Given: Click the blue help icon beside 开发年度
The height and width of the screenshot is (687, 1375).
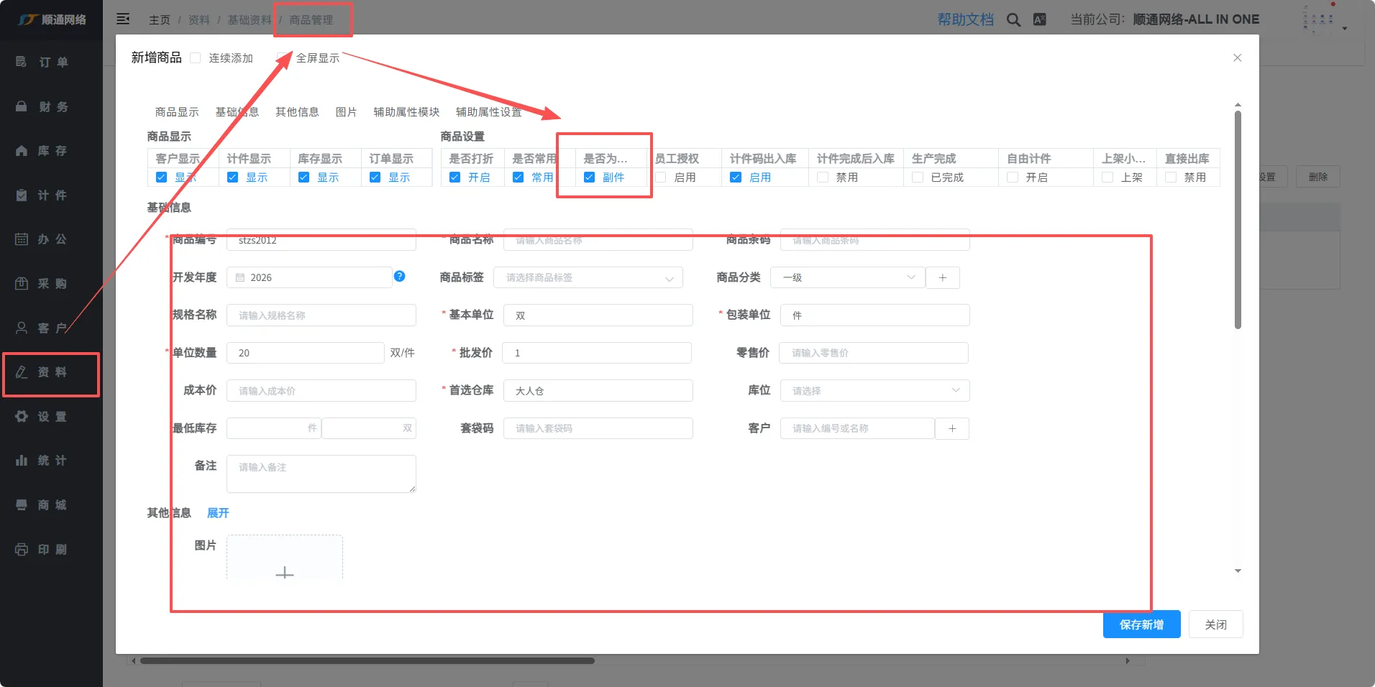Looking at the screenshot, I should pyautogui.click(x=400, y=277).
